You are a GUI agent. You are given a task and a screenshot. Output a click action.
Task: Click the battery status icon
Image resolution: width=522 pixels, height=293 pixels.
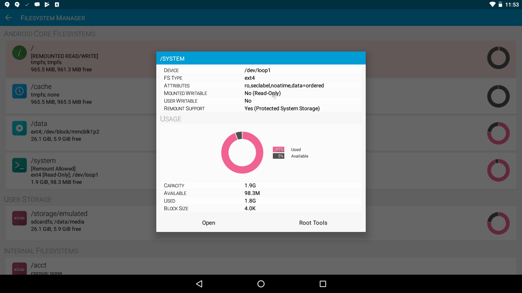tap(500, 5)
